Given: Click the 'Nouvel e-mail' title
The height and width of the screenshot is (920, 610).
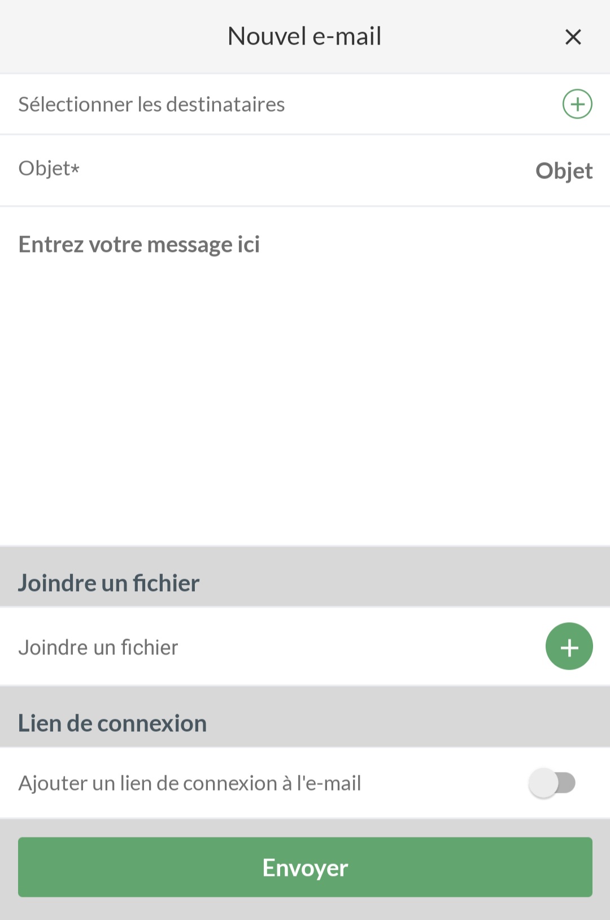Looking at the screenshot, I should point(304,37).
